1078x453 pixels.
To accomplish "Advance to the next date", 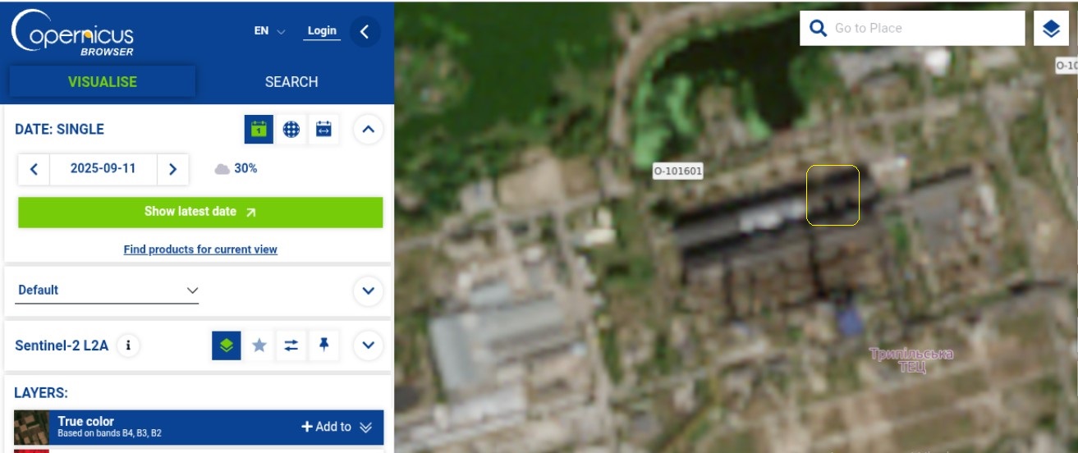I will pyautogui.click(x=173, y=169).
